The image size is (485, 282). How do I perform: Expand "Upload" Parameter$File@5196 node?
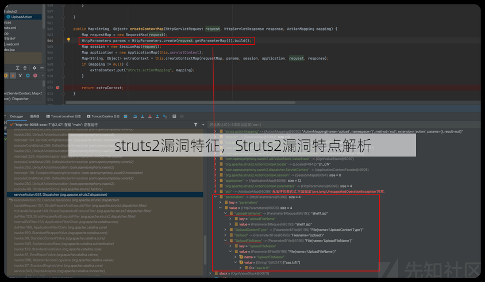[225, 235]
